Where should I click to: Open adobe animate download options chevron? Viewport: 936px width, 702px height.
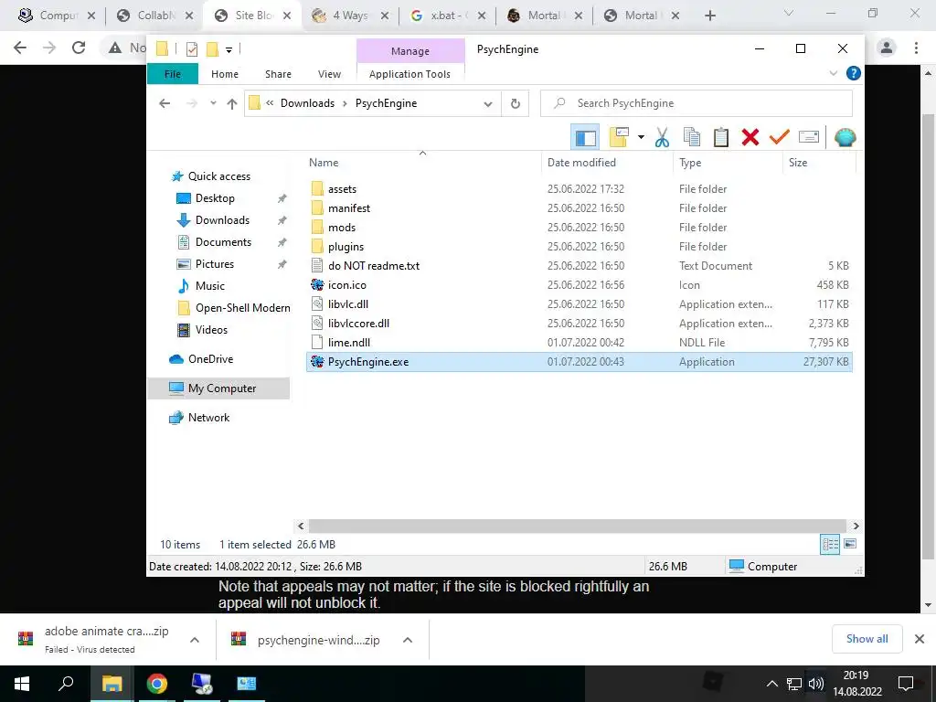pos(195,640)
